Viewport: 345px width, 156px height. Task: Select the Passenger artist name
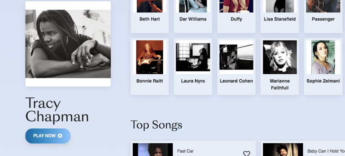323,19
